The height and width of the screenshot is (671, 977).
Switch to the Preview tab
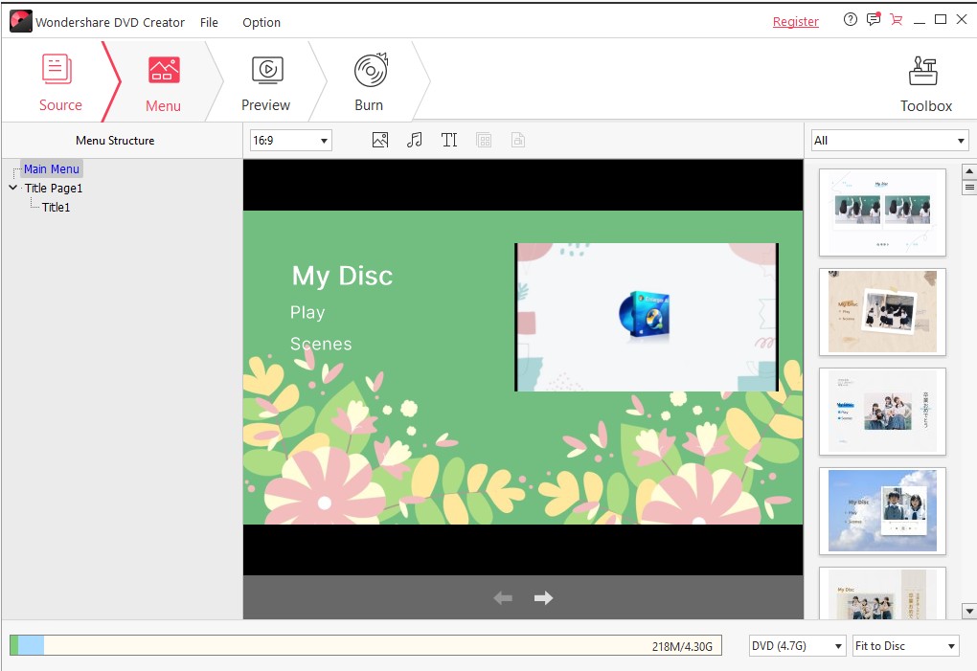pyautogui.click(x=265, y=80)
